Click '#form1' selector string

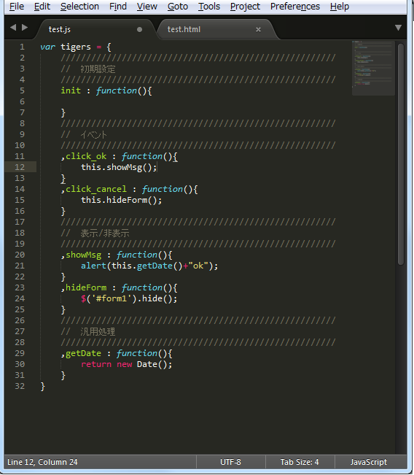click(112, 298)
